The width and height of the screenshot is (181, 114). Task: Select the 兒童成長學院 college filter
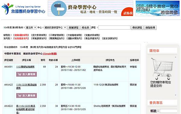pos(92,35)
